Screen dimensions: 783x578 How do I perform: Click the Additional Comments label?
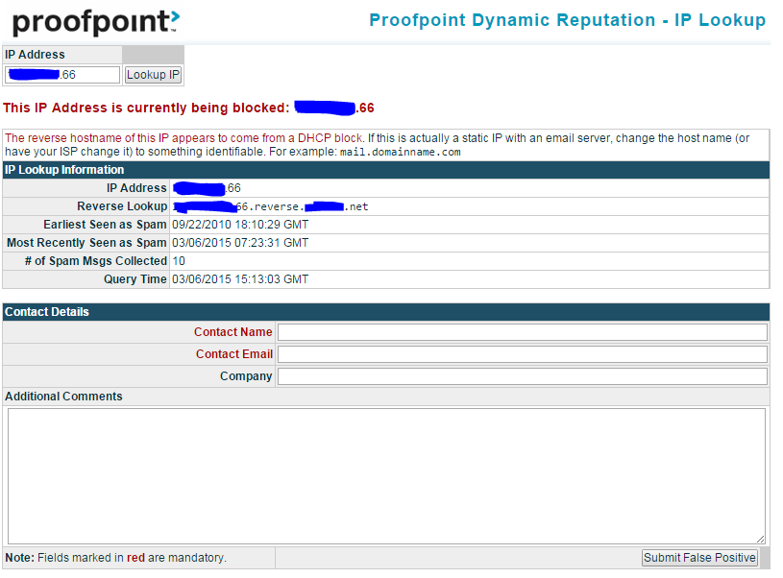point(64,397)
